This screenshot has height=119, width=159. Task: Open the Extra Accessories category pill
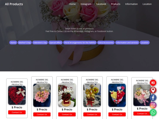click(x=106, y=43)
